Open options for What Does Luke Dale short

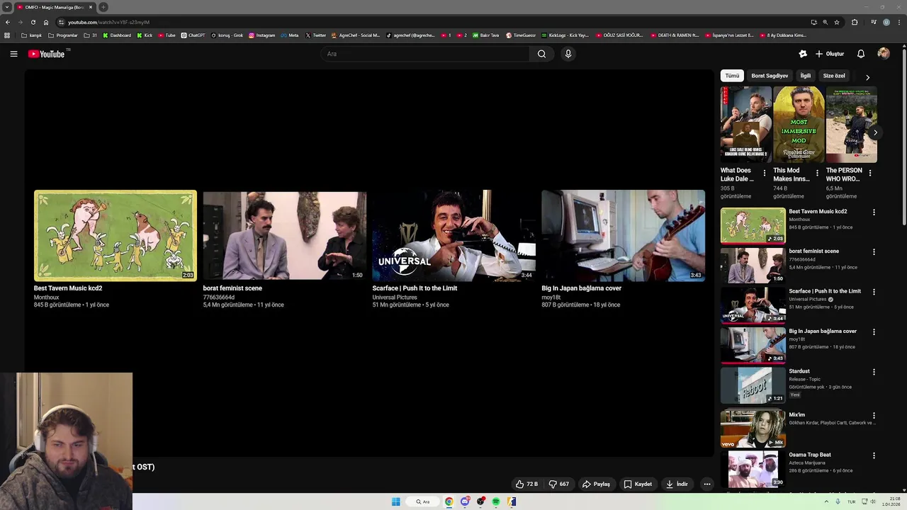point(764,173)
